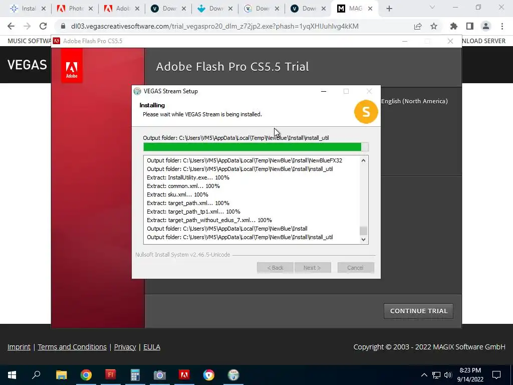Image resolution: width=513 pixels, height=385 pixels.
Task: Open a new browser tab
Action: [x=389, y=9]
